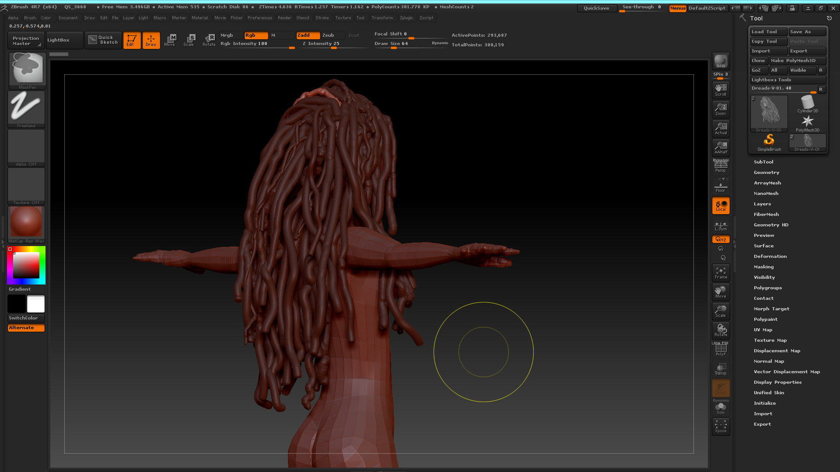This screenshot has height=472, width=840.
Task: Expand the Morph Target section
Action: point(771,309)
